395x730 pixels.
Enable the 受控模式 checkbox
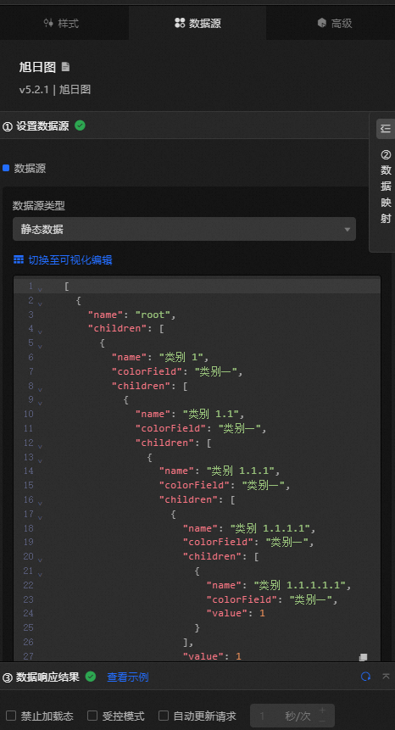point(92,716)
